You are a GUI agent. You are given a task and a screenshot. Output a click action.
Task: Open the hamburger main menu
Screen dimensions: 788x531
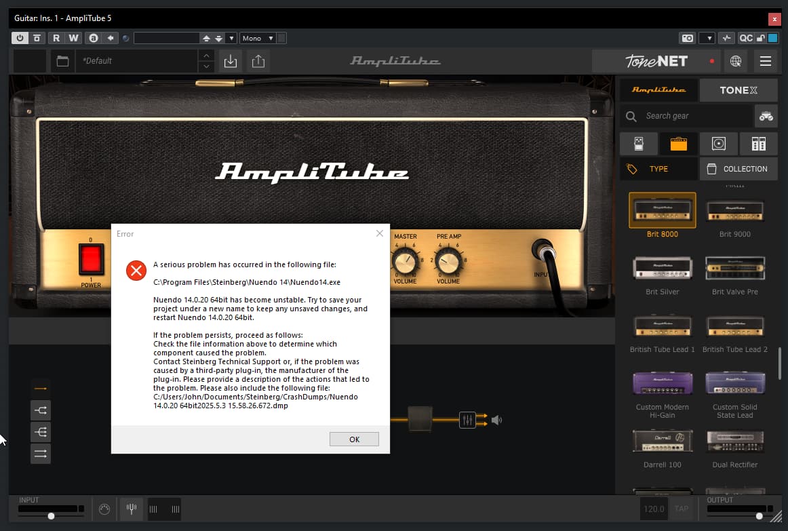766,61
